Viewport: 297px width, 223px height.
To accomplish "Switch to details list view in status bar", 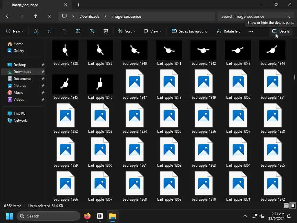I will pos(286,206).
